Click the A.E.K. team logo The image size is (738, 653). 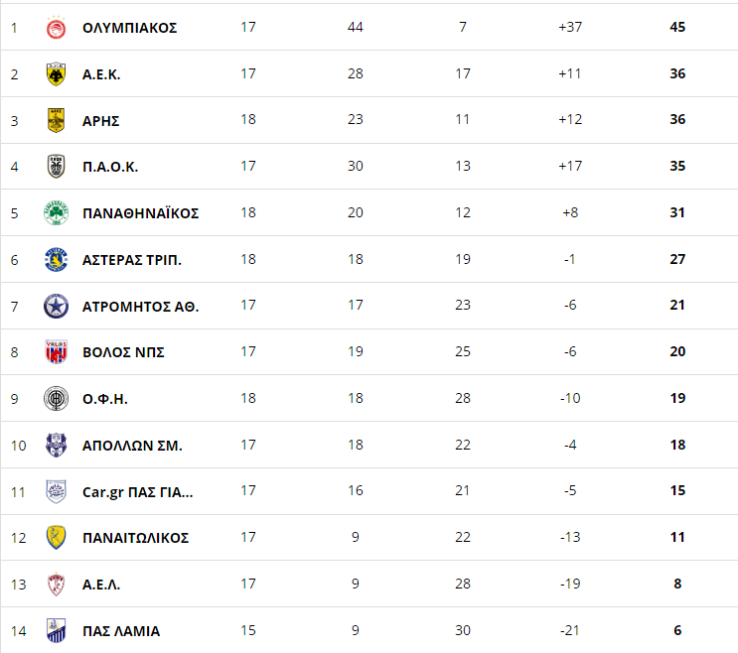(56, 74)
